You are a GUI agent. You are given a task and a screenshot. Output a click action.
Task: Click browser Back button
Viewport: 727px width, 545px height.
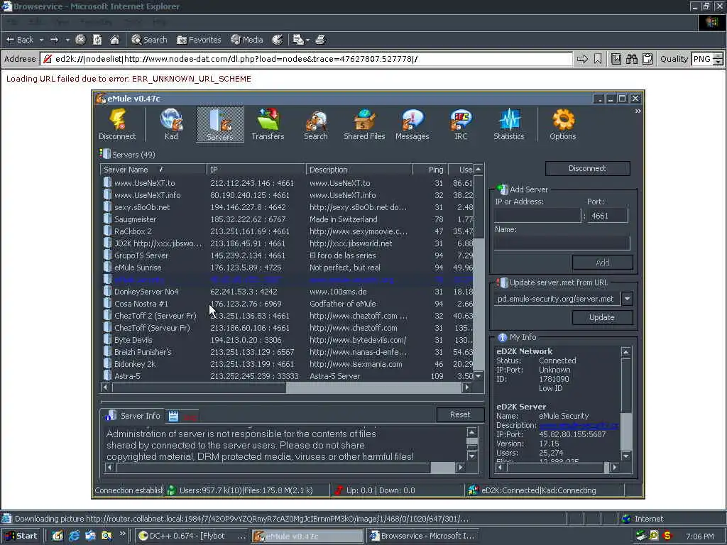coord(20,40)
